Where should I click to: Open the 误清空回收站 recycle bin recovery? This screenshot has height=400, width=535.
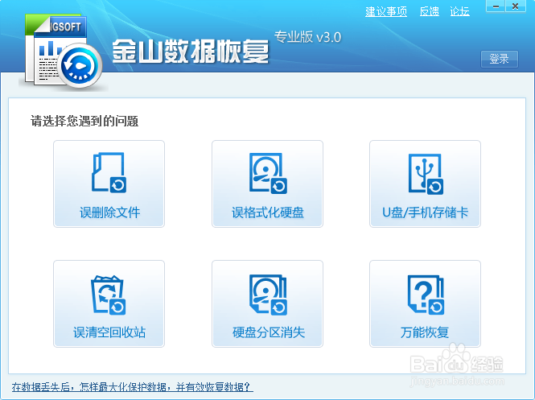(x=109, y=303)
